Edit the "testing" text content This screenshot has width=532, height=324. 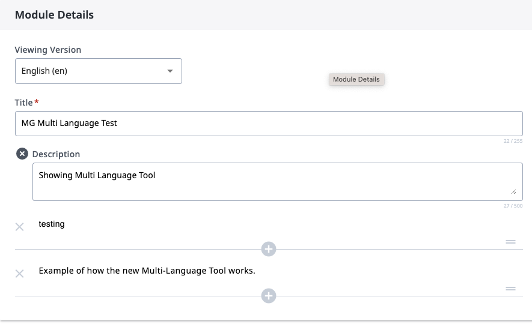pyautogui.click(x=52, y=224)
